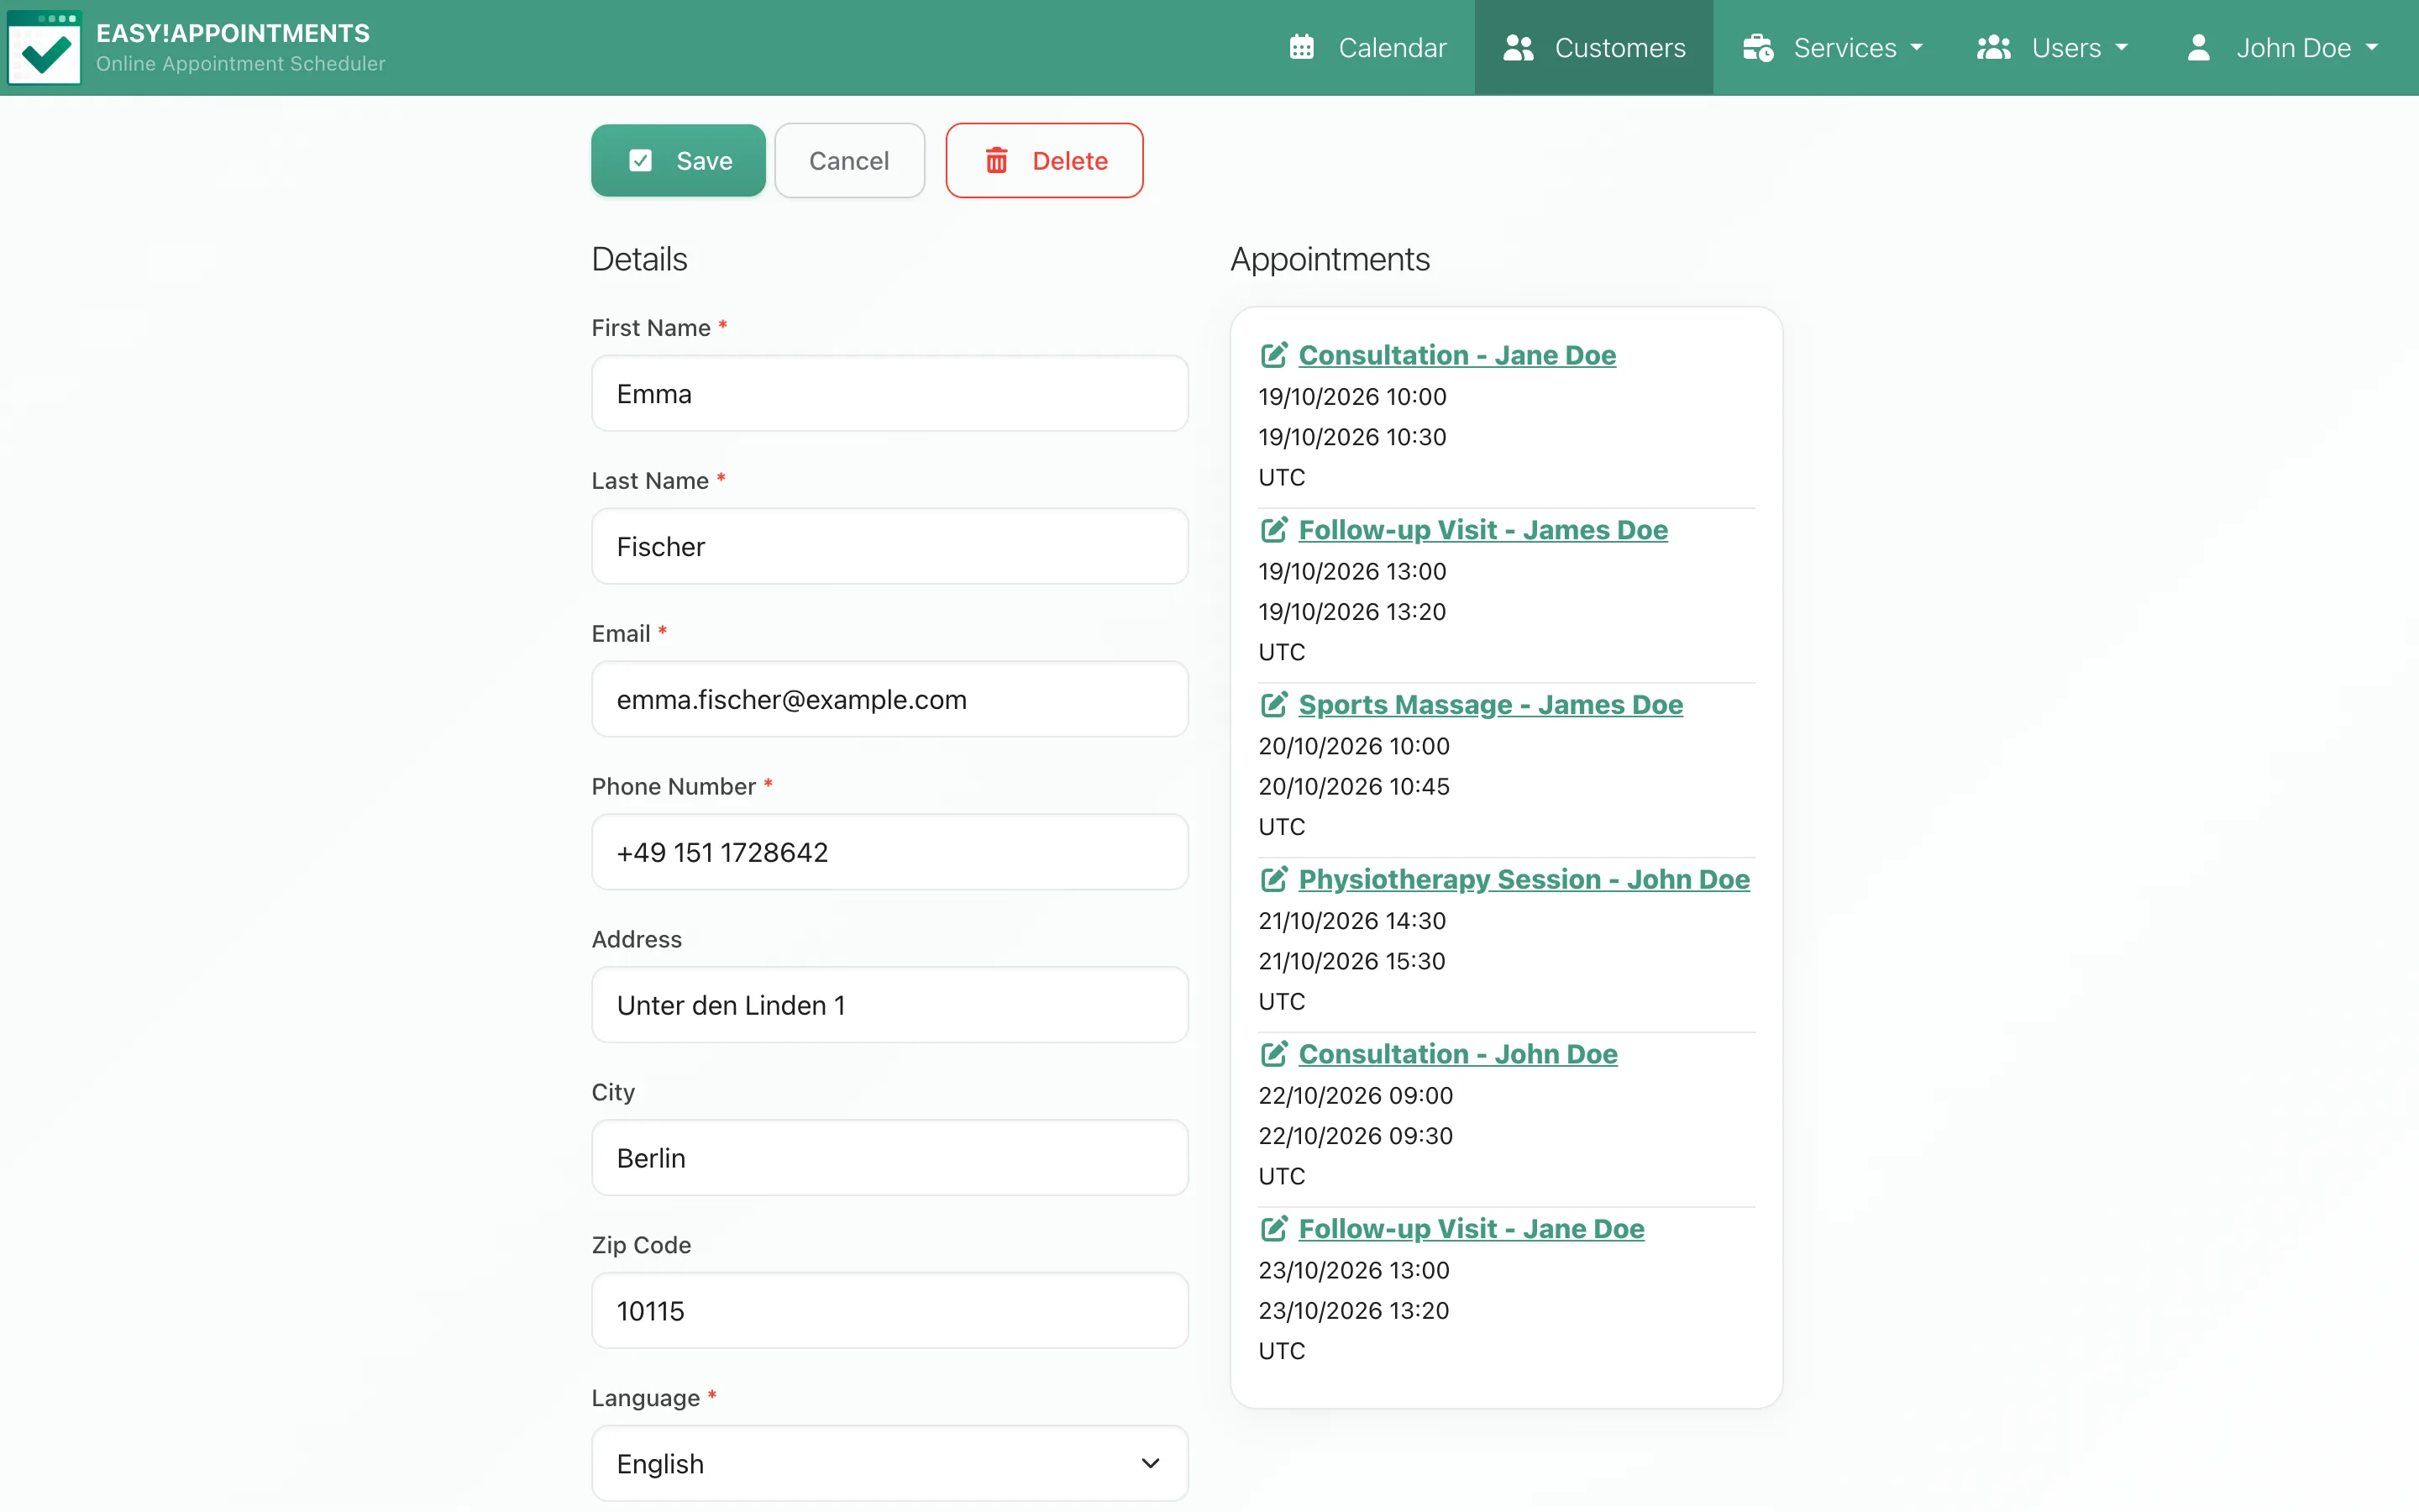Open the Users menu label

[2066, 47]
